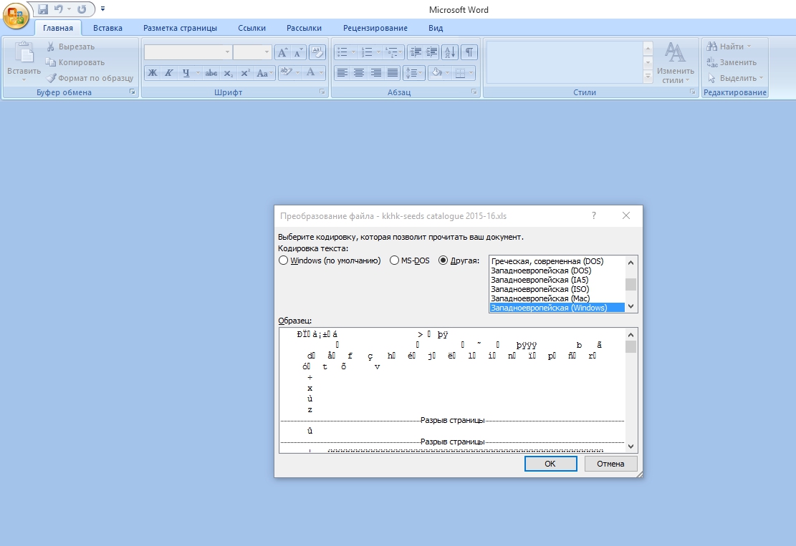Viewport: 796px width, 546px height.
Task: Click the dialog help question mark
Action: pyautogui.click(x=593, y=215)
